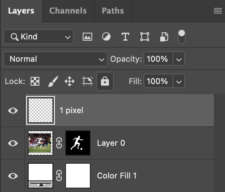Select the Color Fill 1 color thumbnail
Screen dimensions: 225x192
[41, 176]
